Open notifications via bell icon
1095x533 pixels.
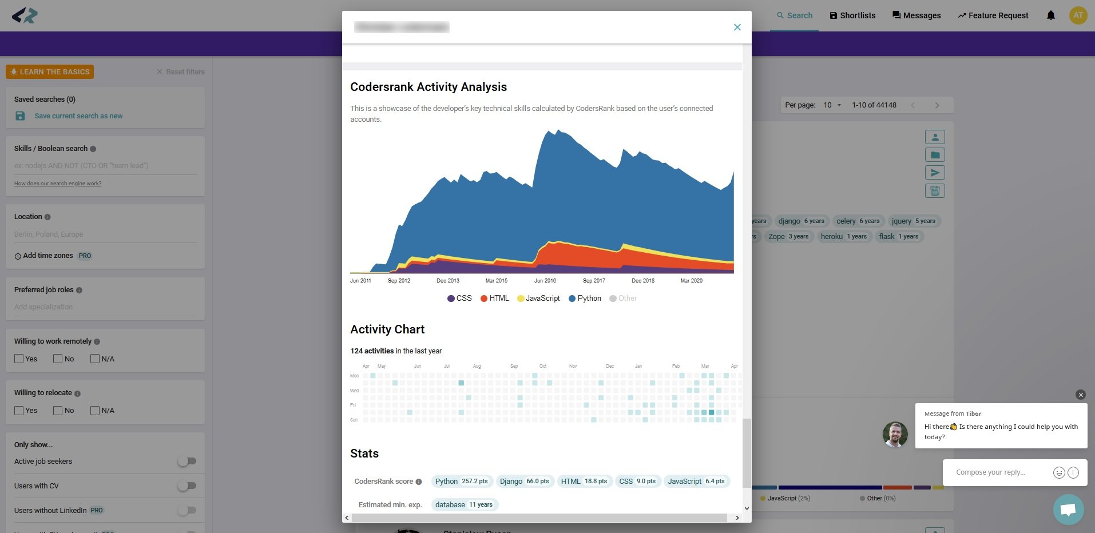point(1051,15)
